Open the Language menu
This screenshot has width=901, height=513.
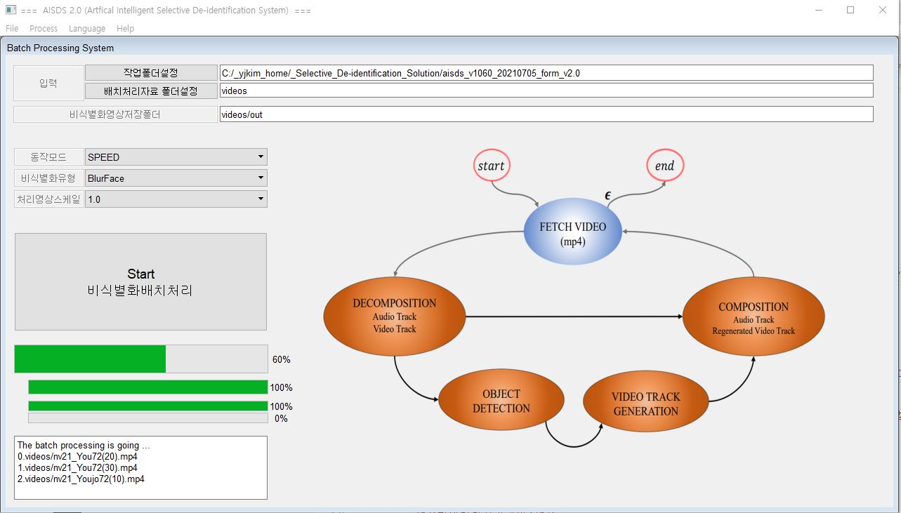[87, 29]
